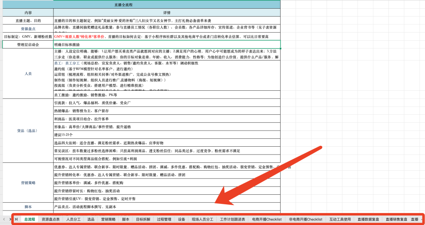425x225 pixels.
Task: Select the 选品四大法则 cell
Action: (167, 143)
